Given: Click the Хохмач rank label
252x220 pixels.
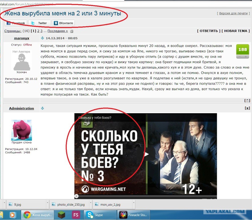Looking at the screenshot, I should coord(21,72).
